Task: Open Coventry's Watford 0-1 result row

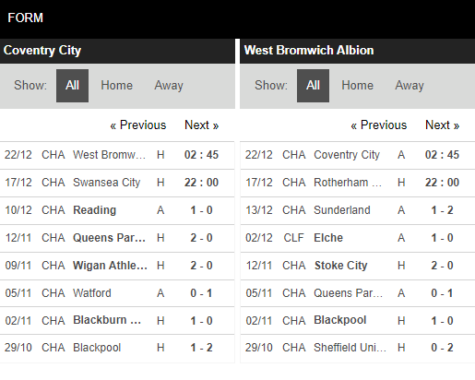Action: coord(117,293)
